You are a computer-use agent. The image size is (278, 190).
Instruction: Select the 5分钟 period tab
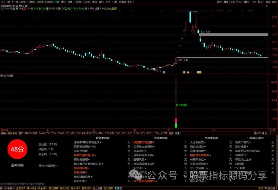(22, 2)
